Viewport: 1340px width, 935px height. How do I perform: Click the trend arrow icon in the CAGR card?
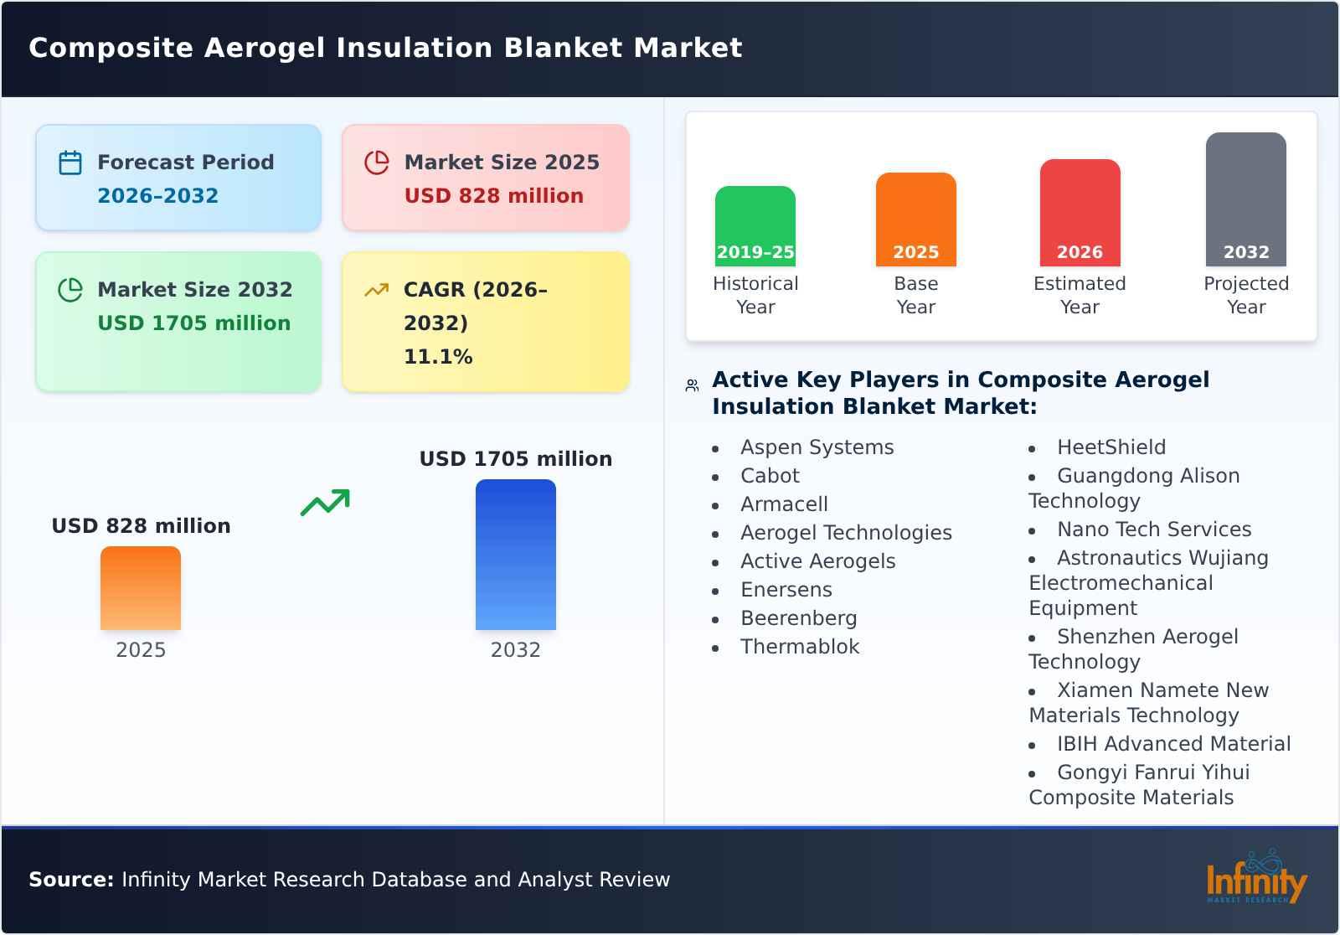(x=377, y=289)
